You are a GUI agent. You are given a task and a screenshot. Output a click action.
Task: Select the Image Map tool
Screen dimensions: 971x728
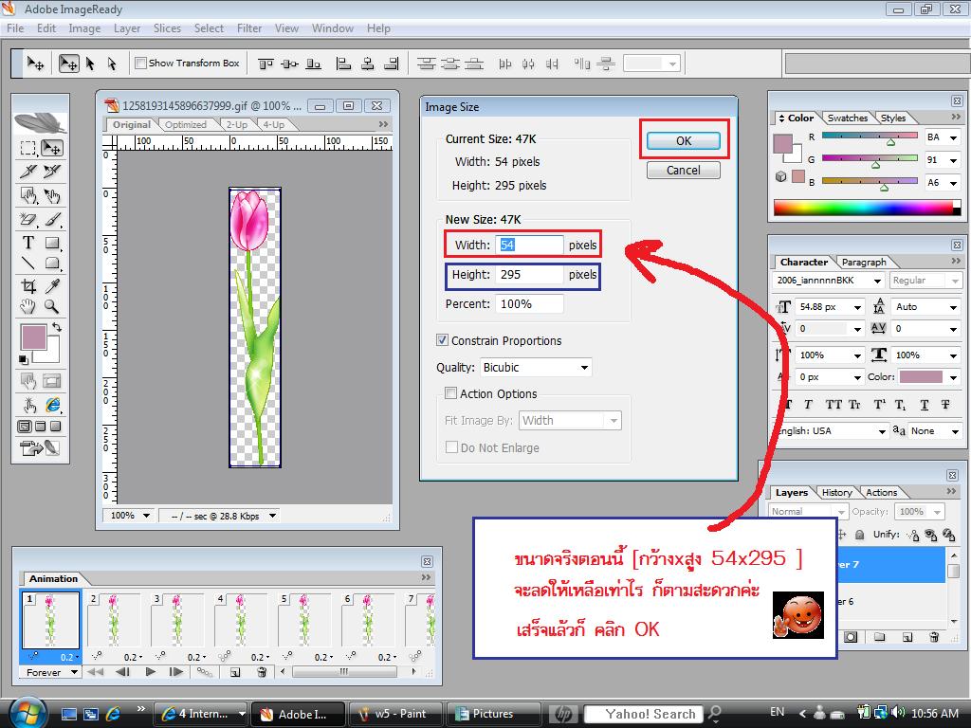[x=27, y=195]
